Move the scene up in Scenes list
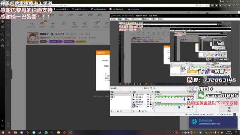 (x=118, y=111)
